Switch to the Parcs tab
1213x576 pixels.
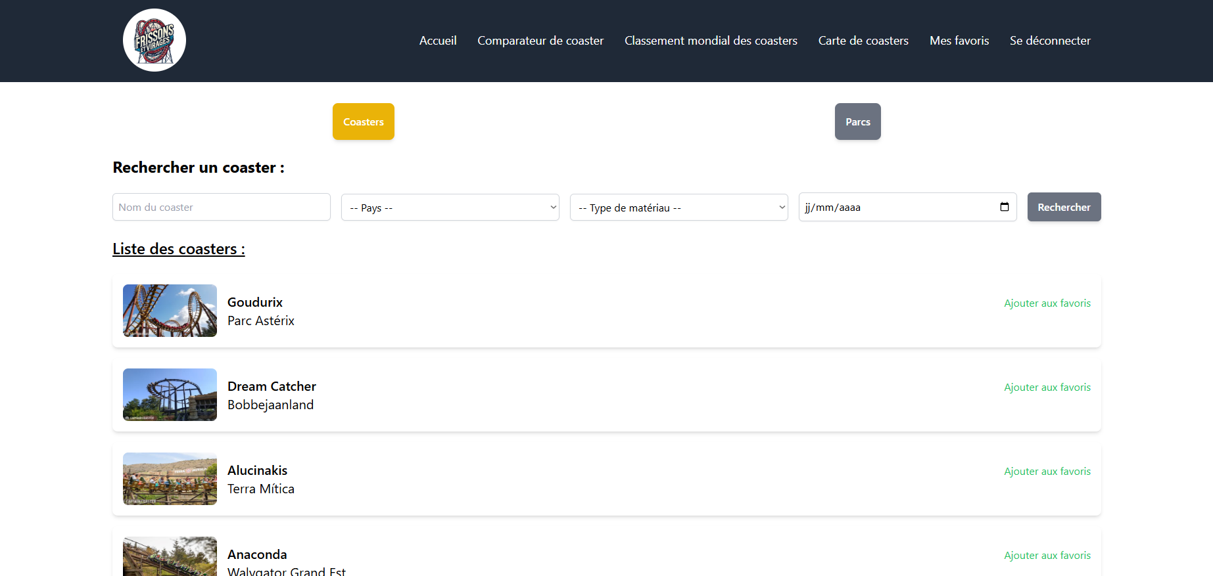[857, 122]
